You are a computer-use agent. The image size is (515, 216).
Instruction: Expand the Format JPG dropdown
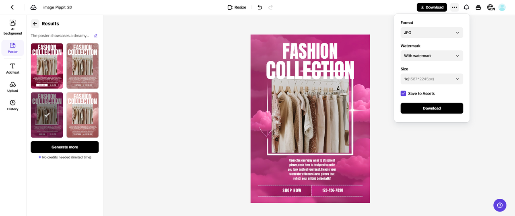(x=432, y=33)
